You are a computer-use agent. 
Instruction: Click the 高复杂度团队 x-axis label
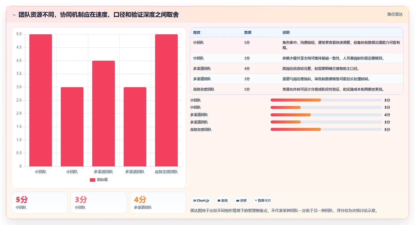pyautogui.click(x=166, y=172)
